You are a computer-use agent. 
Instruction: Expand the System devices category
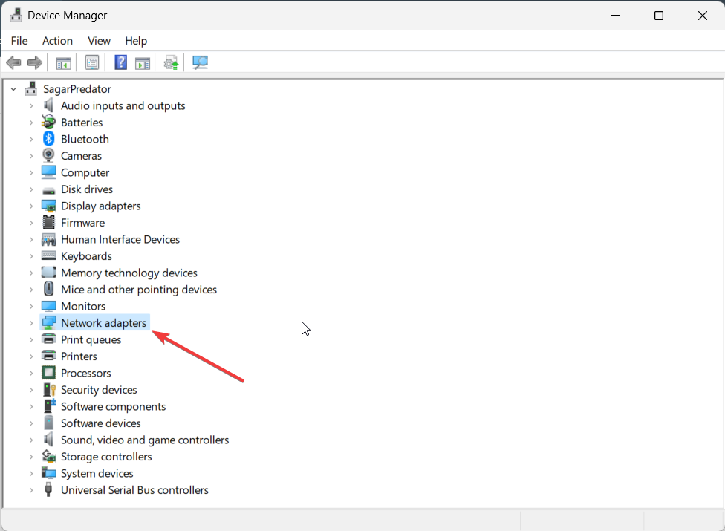[31, 473]
